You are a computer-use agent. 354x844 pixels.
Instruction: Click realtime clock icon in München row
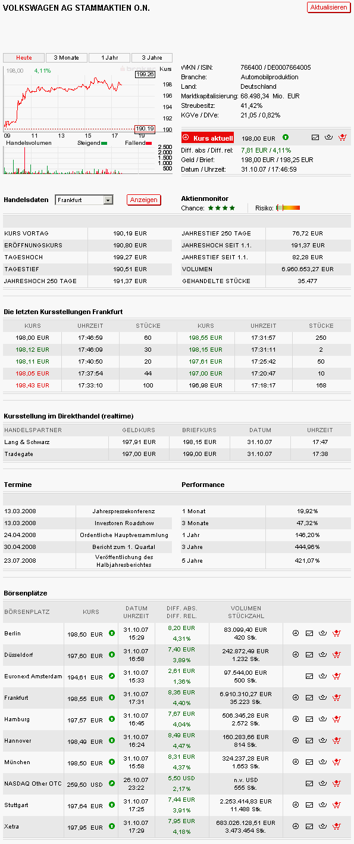click(296, 762)
